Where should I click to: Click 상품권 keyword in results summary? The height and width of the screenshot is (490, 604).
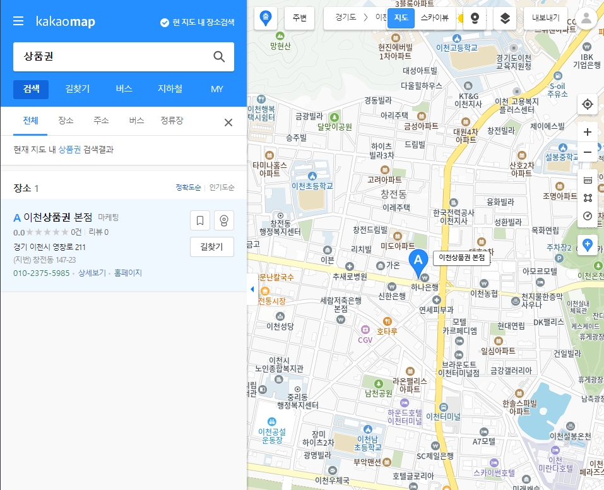(x=69, y=150)
